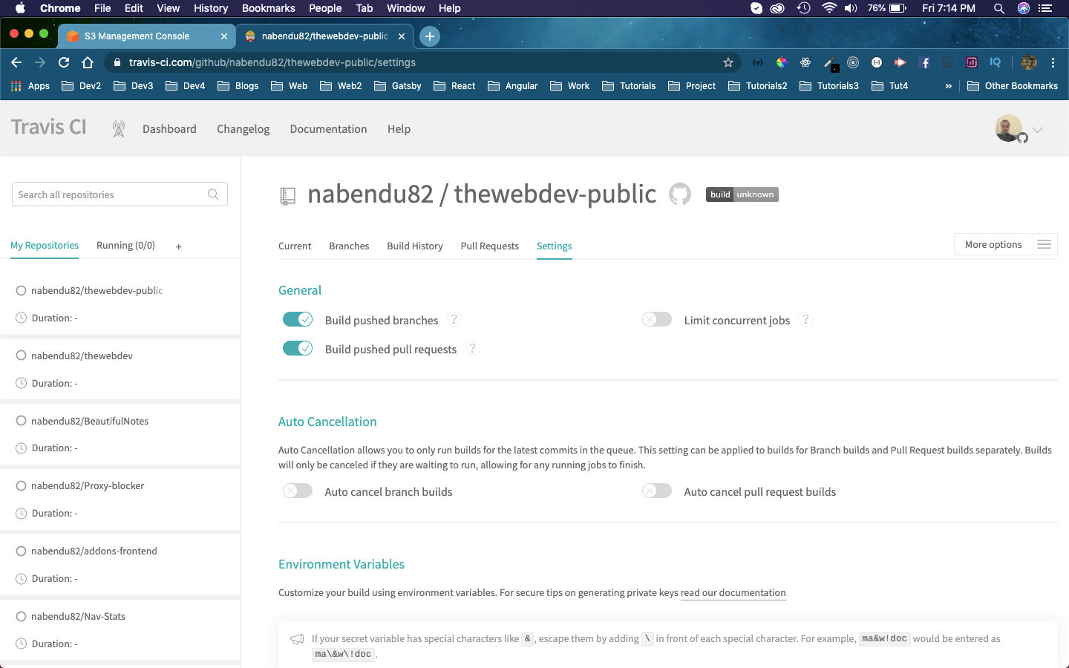Toggle Build pushed pull requests switch
The image size is (1069, 668).
298,348
